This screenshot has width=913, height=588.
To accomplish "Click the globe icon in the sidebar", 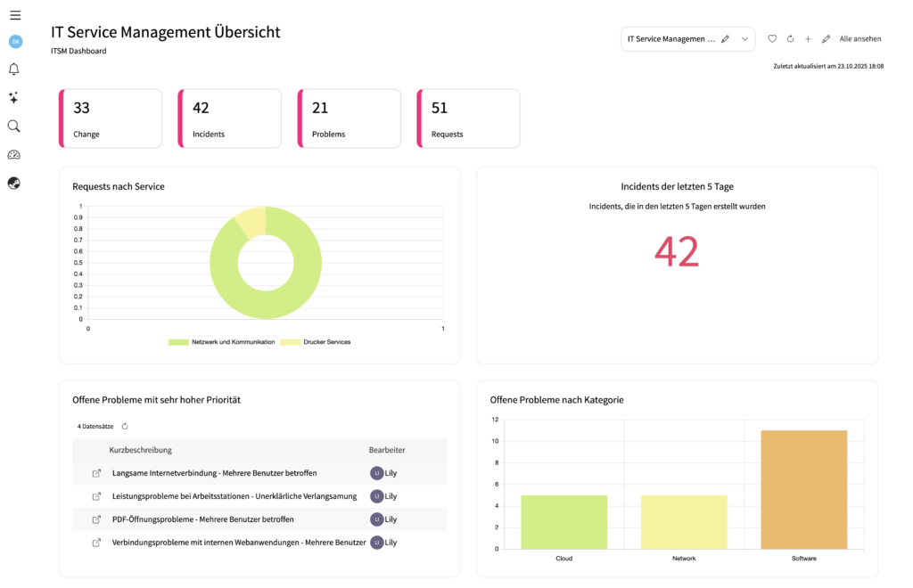I will tap(14, 184).
